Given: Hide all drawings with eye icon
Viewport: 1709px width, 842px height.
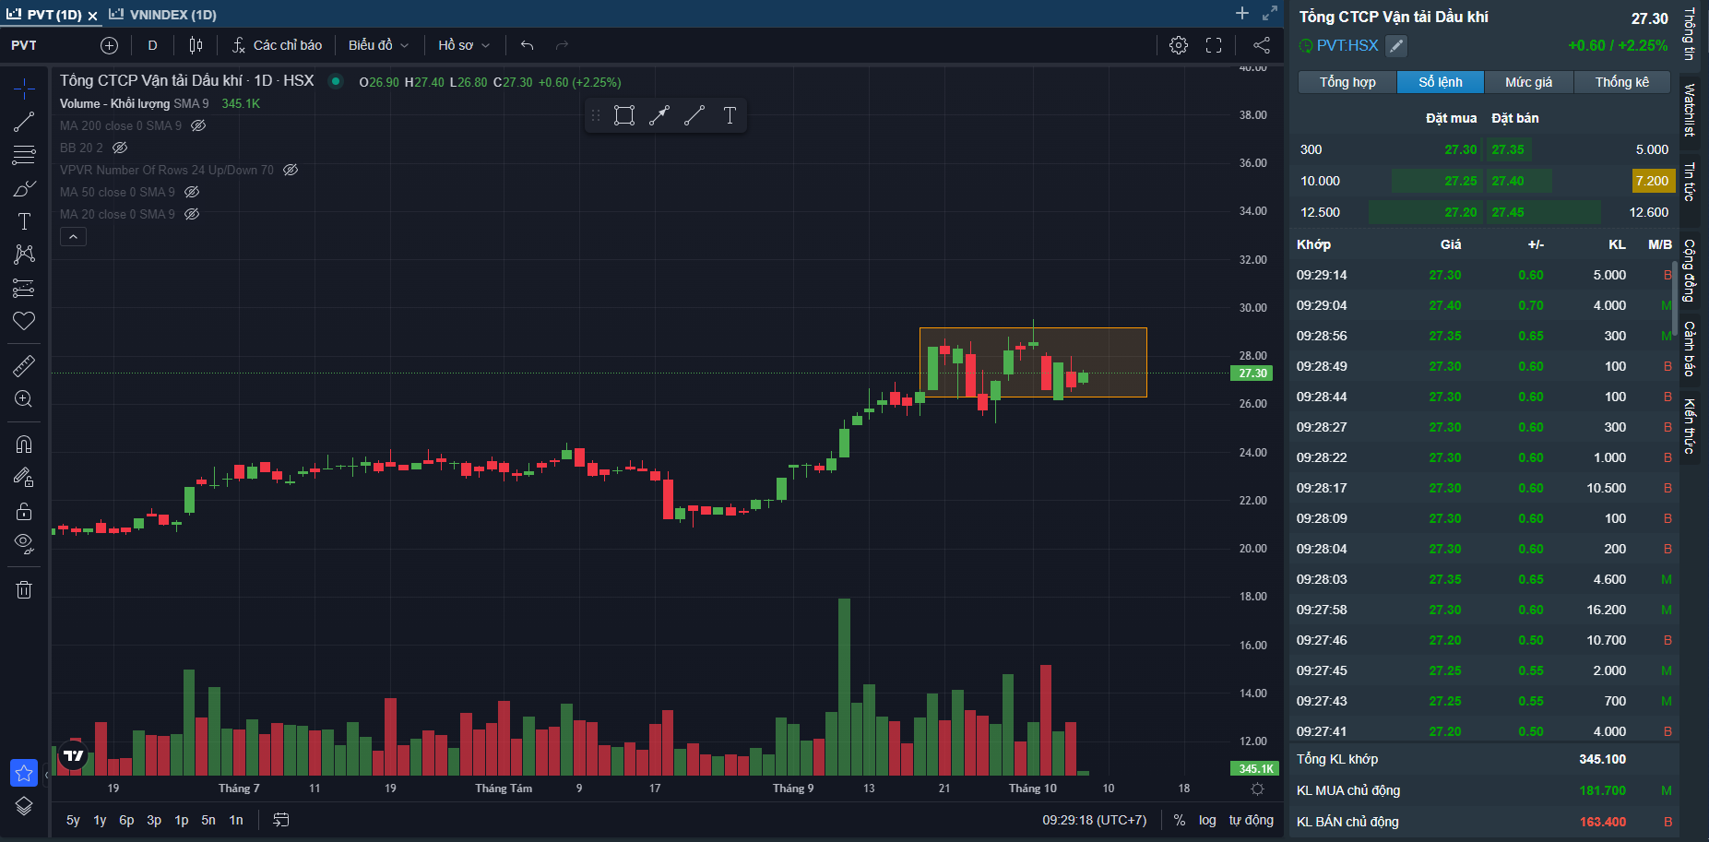Looking at the screenshot, I should [x=24, y=544].
